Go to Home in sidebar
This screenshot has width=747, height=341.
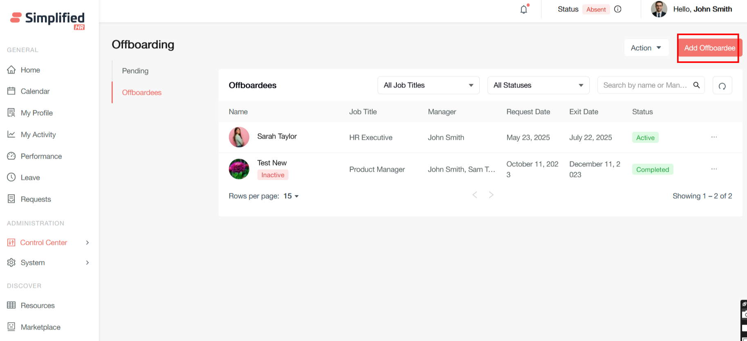tap(30, 70)
